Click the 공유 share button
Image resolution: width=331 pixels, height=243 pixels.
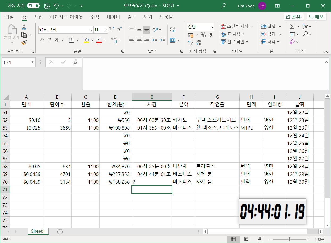click(x=293, y=17)
